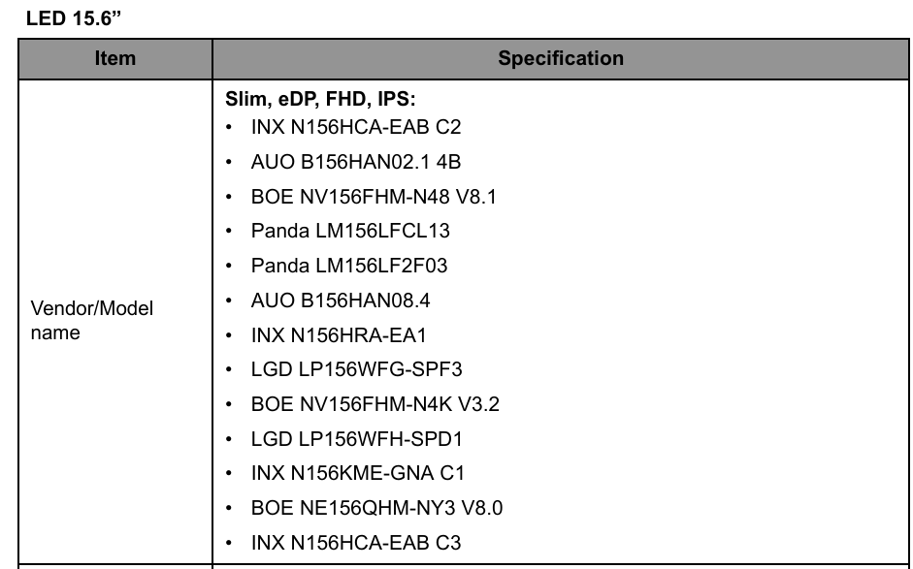Click LGD LP156WFG-SPF3 list item

(x=356, y=369)
